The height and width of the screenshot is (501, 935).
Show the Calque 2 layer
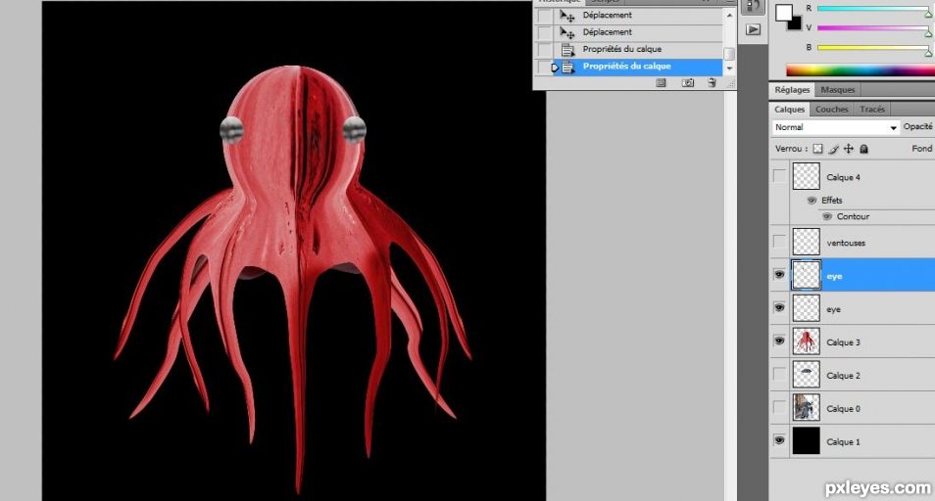779,375
